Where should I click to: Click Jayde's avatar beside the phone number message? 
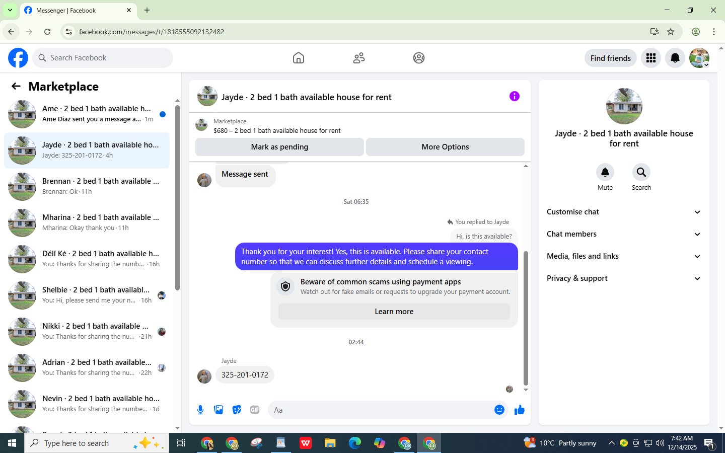pos(204,376)
